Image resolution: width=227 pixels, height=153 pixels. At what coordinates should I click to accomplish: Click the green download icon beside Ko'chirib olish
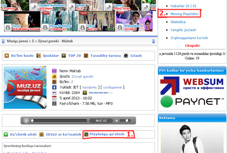click(6, 135)
